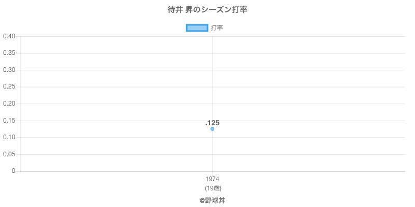Click the 0.15 y-axis label
The width and height of the screenshot is (415, 207).
[9, 121]
